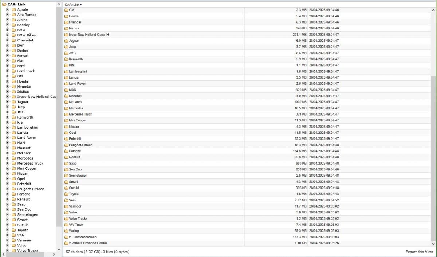The width and height of the screenshot is (437, 257).
Task: Click the z.Funktionshramen folder icon
Action: coord(66,237)
